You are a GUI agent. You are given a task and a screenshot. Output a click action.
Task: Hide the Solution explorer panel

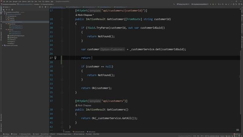click(x=48, y=7)
